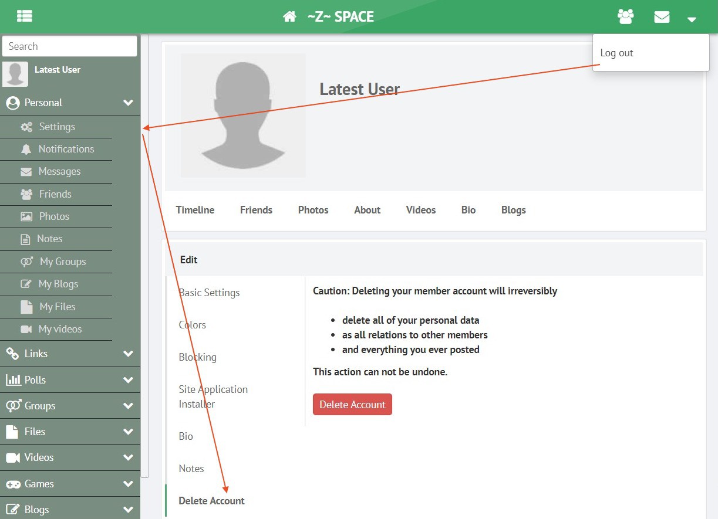
Task: Click the home icon in the header
Action: point(289,17)
